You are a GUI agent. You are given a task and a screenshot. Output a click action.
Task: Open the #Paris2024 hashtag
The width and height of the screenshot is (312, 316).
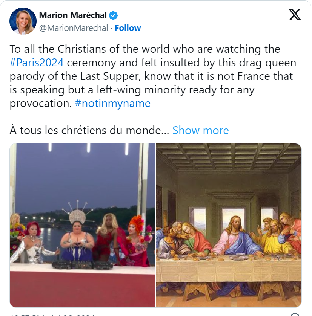(36, 63)
